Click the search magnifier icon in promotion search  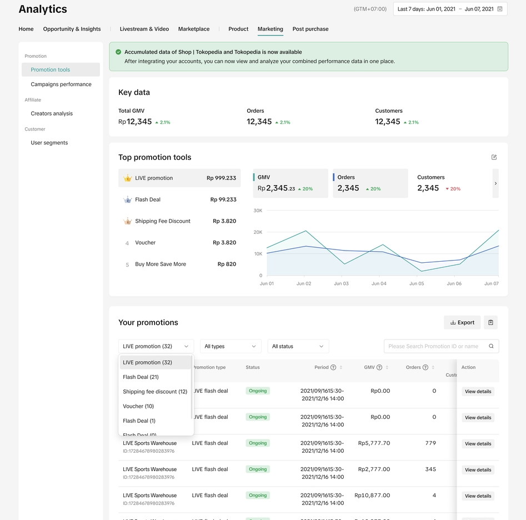(491, 346)
